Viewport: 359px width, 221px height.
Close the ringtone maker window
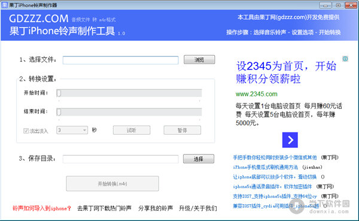[x=351, y=5]
